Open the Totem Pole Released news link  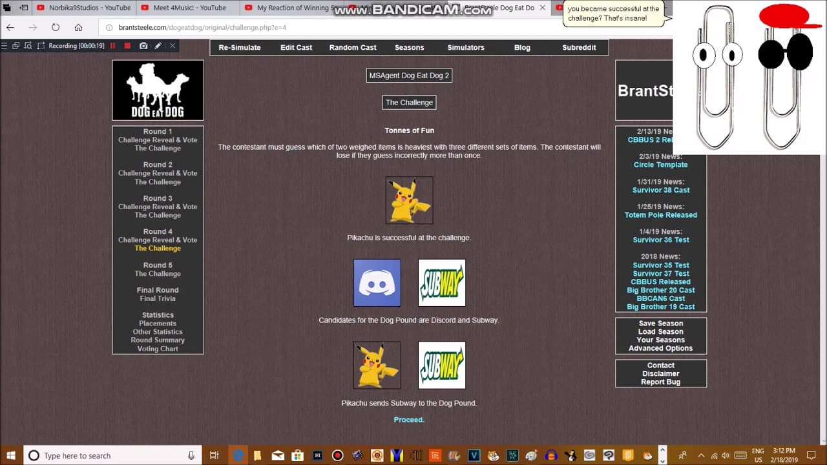point(660,215)
